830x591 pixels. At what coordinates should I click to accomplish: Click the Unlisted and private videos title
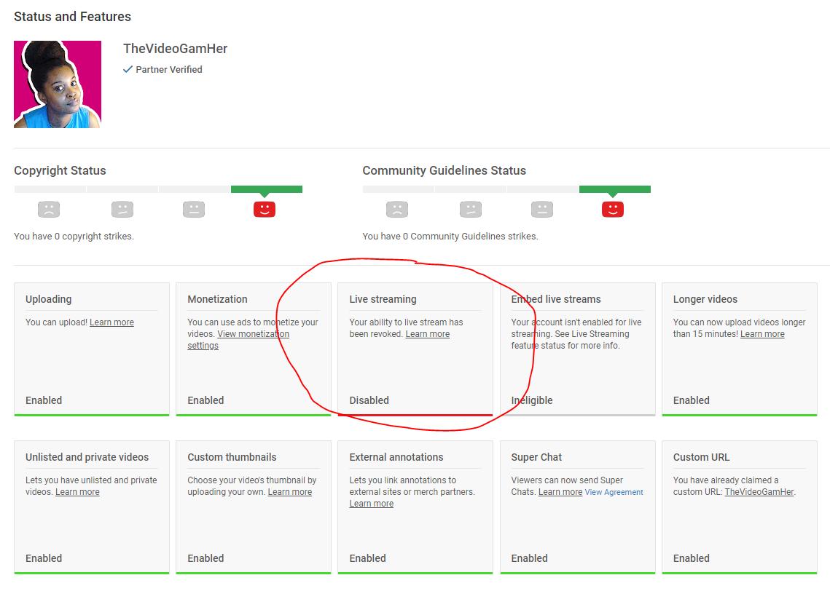[x=87, y=457]
